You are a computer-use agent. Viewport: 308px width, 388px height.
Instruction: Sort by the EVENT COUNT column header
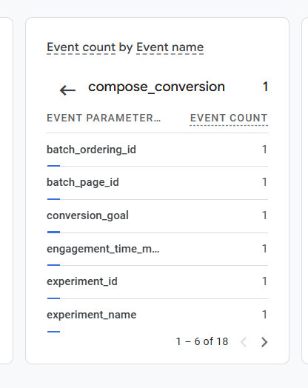click(x=229, y=118)
